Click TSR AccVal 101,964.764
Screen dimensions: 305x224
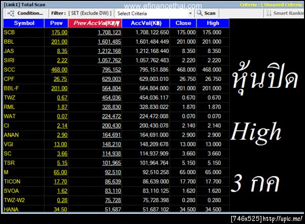[x=154, y=163]
